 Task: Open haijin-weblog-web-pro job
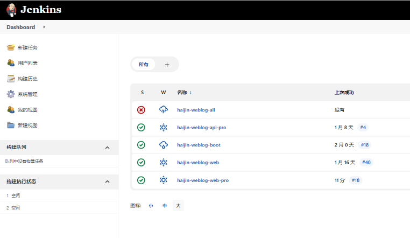[203, 180]
